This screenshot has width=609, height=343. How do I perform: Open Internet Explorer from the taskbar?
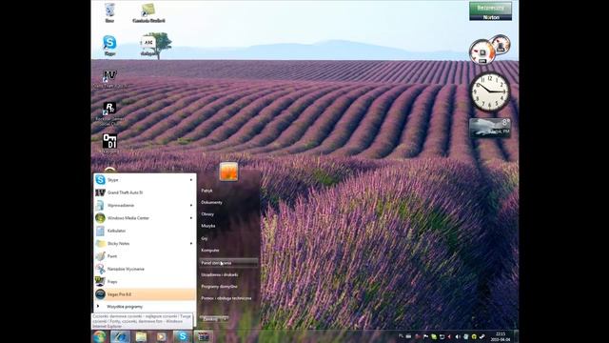[x=120, y=336]
